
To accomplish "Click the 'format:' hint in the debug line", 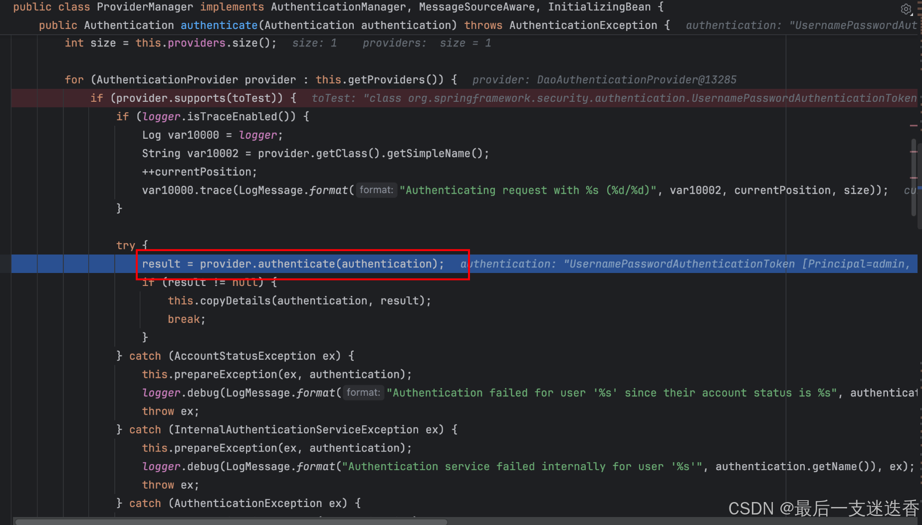I will [x=363, y=392].
